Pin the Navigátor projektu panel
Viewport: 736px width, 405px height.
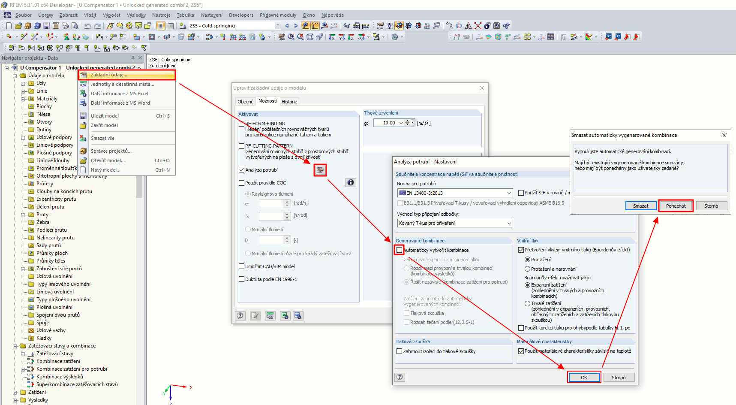tap(133, 58)
